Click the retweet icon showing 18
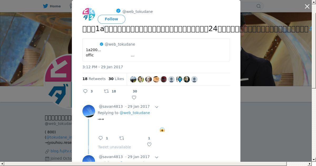 106,91
